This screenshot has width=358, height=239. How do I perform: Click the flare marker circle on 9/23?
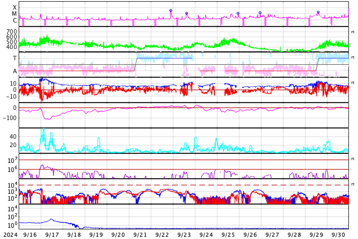186,13
